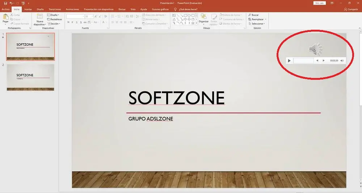Skip backward in audio player
362x193 pixels.
(317, 61)
